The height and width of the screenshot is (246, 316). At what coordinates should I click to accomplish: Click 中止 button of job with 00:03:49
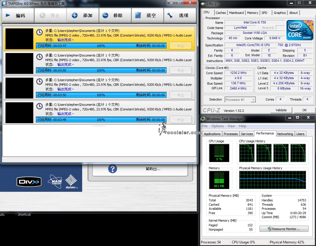click(181, 119)
